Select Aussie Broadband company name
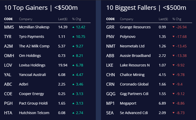The image size is (196, 120). [135, 56]
